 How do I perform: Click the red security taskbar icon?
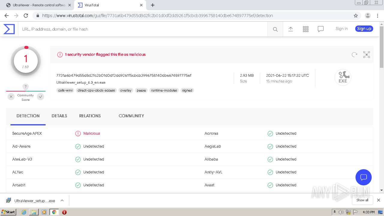tap(64, 212)
